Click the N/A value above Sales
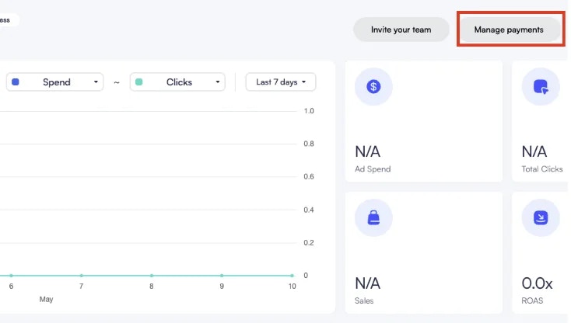Viewport: 571px width, 323px height. 368,283
